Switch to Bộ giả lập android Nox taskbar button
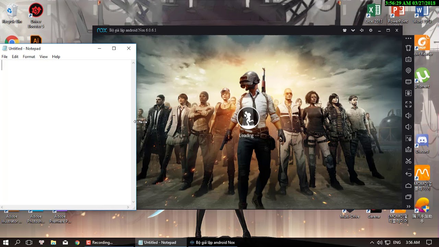Screen dimensions: 439x247 (x=213, y=243)
